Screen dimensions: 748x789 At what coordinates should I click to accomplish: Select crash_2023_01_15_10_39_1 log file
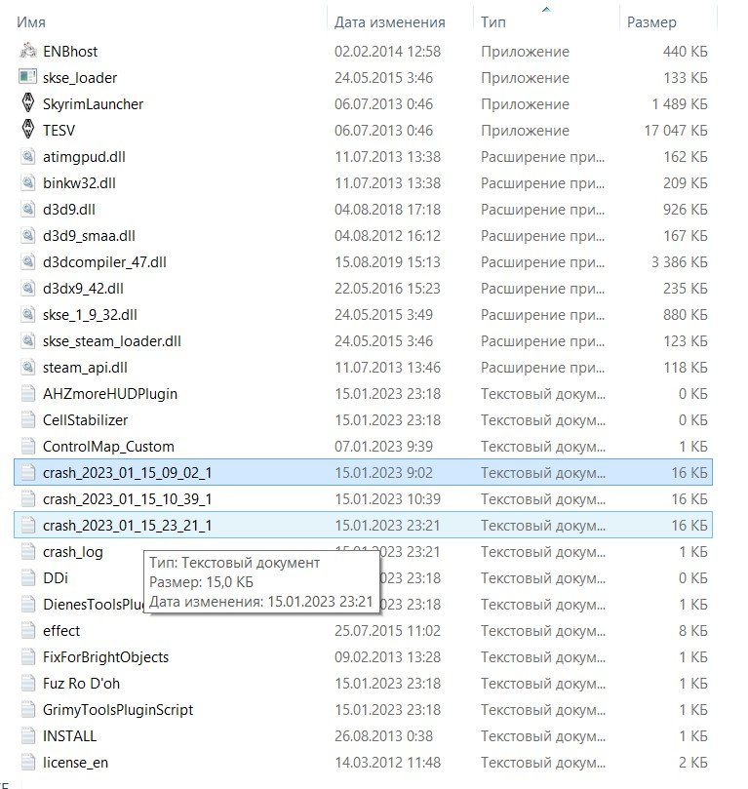tap(127, 498)
